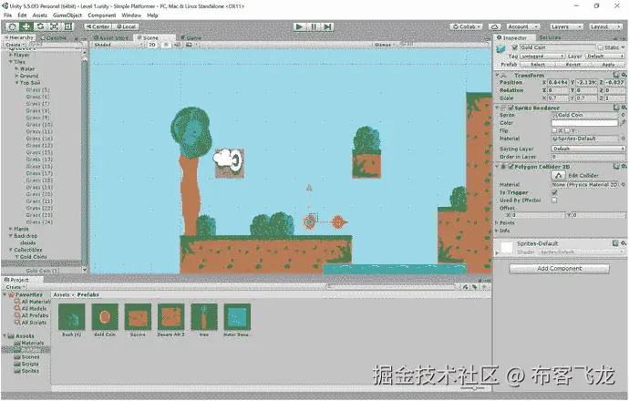The width and height of the screenshot is (629, 401).
Task: Click the GameObject cube icon in Inspector
Action: click(500, 49)
